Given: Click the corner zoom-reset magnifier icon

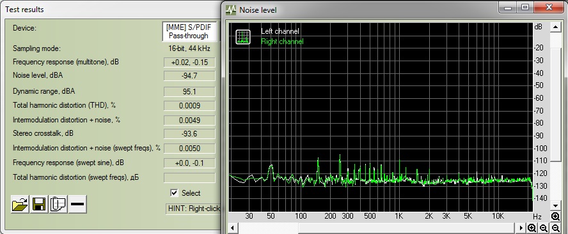Looking at the screenshot, I should click(x=555, y=228).
